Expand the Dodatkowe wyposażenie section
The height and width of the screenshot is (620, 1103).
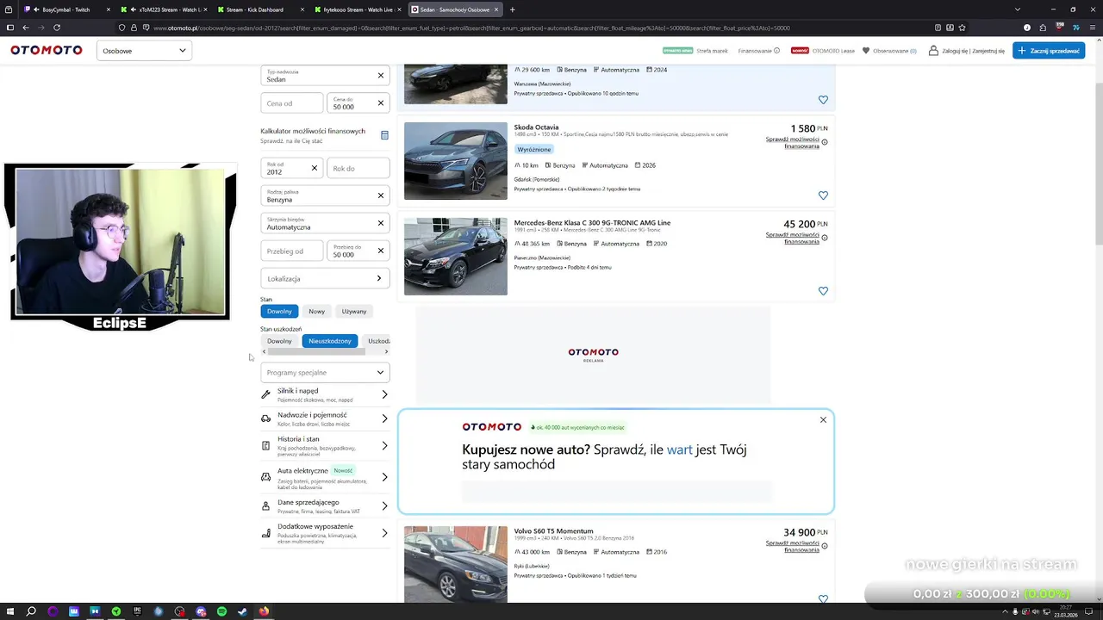[x=325, y=533]
